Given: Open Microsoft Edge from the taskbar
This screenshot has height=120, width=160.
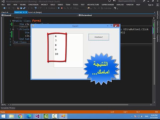Looking at the screenshot, I should [29, 116].
